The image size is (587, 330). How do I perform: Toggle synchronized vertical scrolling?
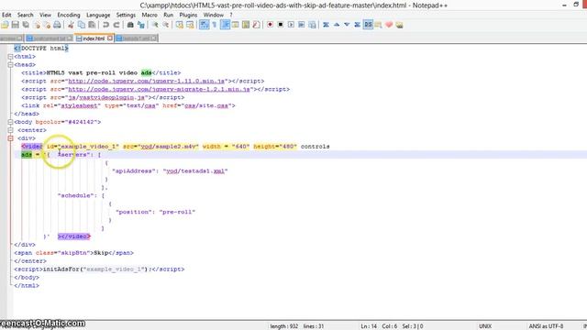point(180,25)
